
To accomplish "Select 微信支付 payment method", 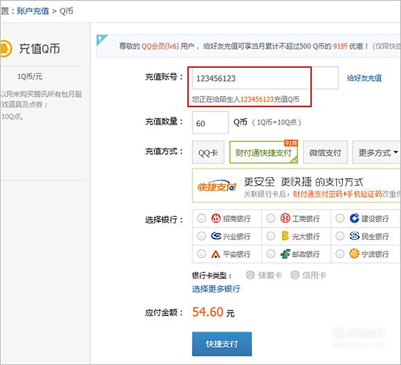I will tap(326, 152).
